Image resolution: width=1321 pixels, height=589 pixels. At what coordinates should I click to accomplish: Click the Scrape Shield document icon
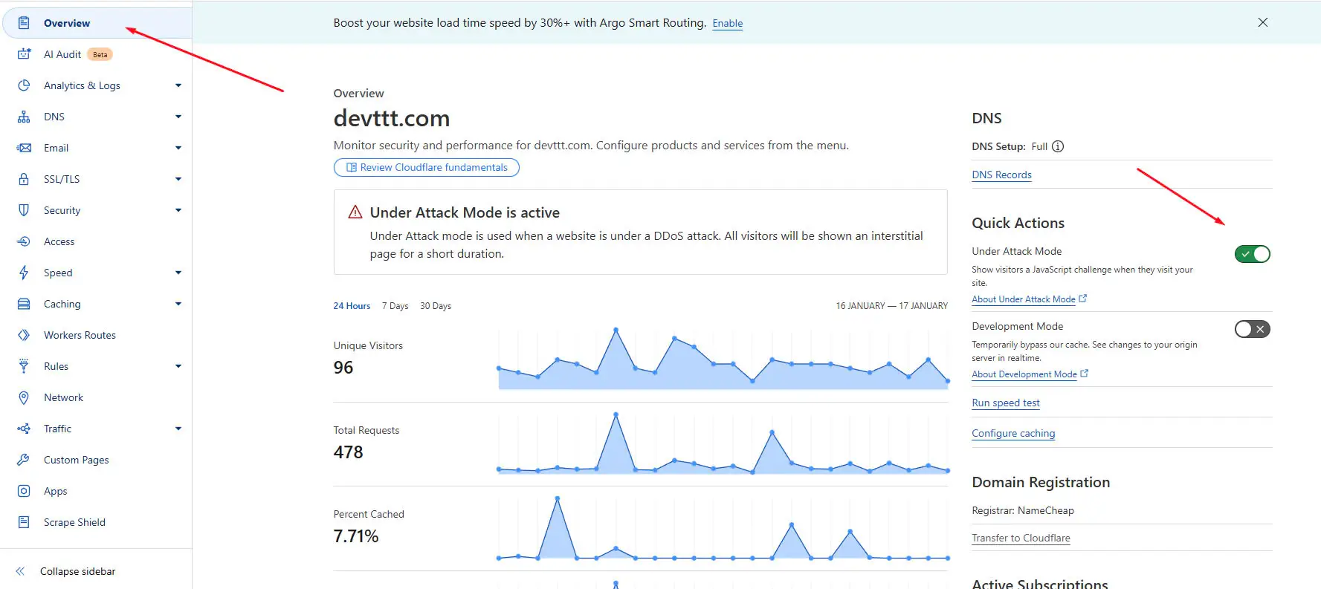click(24, 522)
